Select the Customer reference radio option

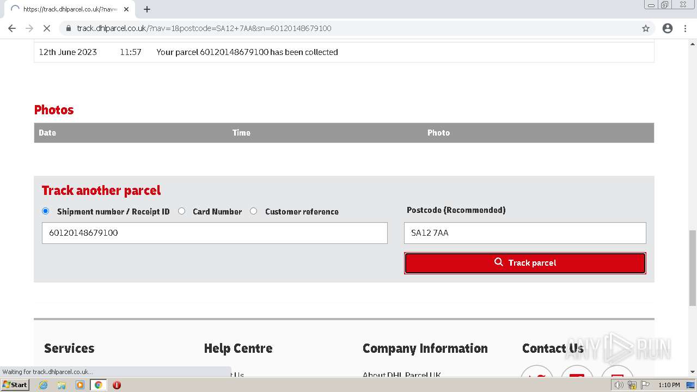(254, 211)
